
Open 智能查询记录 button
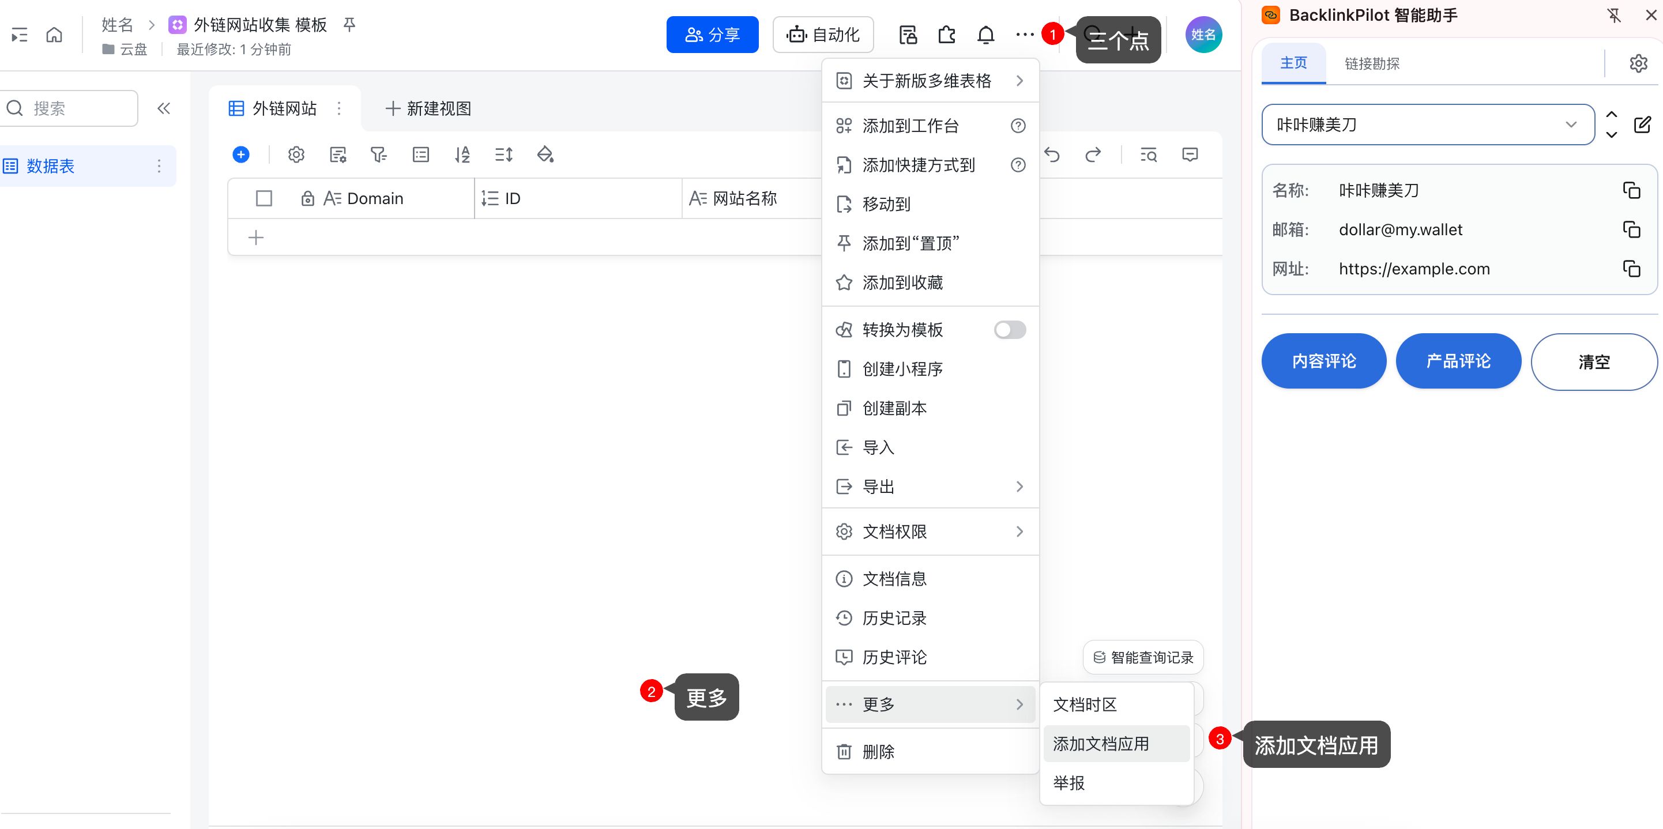coord(1143,657)
